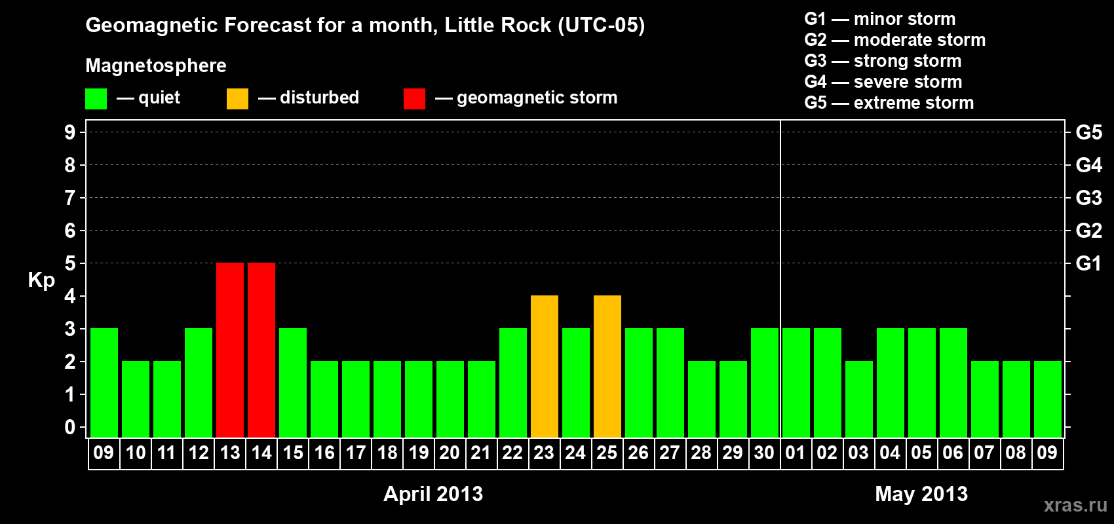This screenshot has width=1114, height=524.
Task: Click the date cell 25 in April
Action: [607, 453]
